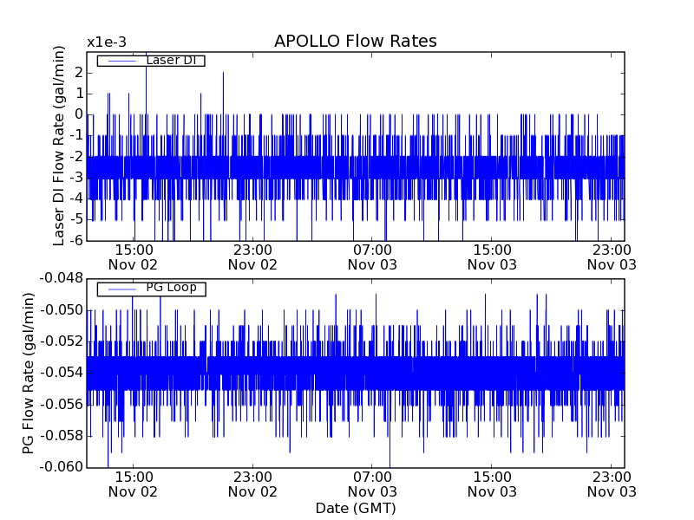
Task: Click the "x1e-3" scale multiplier text
Action: click(106, 42)
